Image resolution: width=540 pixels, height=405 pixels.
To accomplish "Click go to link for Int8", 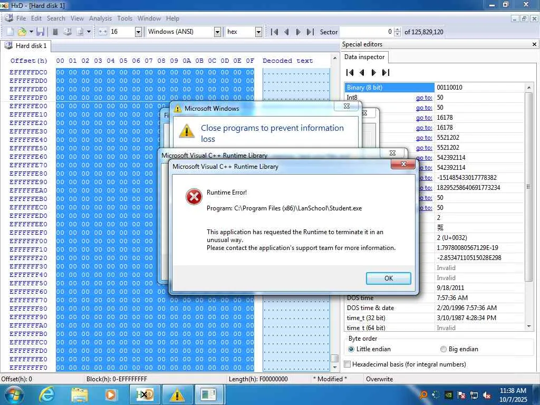I will coord(424,98).
